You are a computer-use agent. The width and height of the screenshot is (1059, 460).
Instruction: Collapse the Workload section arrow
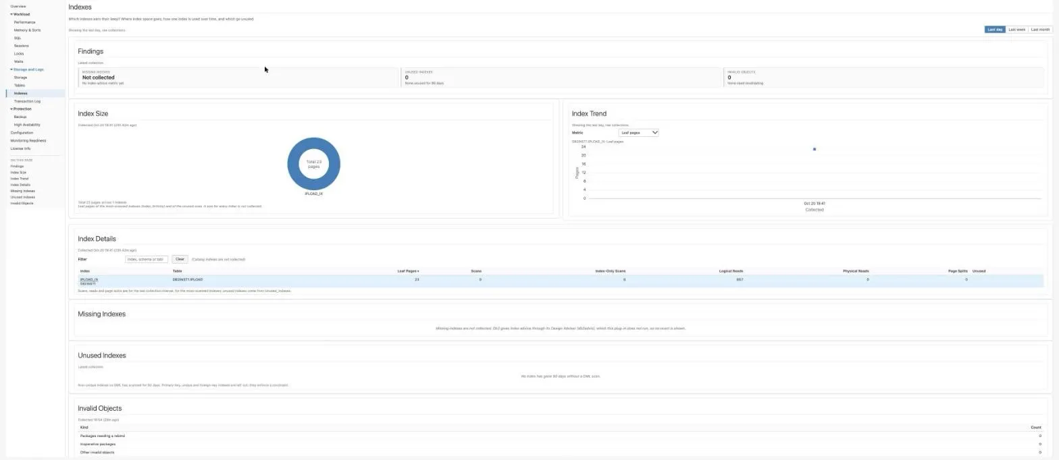pos(11,14)
